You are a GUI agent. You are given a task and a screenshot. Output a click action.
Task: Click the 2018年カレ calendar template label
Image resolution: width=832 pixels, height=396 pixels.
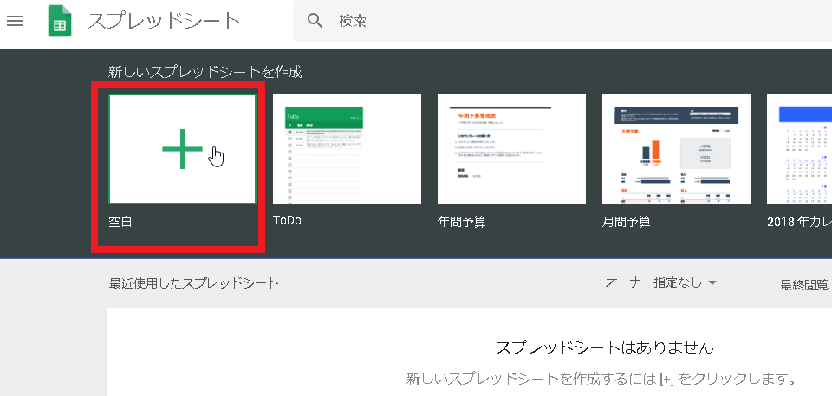[x=799, y=222]
